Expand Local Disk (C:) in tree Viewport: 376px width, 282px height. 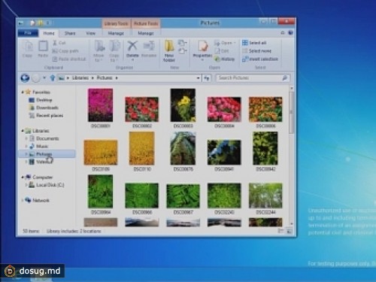[26, 185]
